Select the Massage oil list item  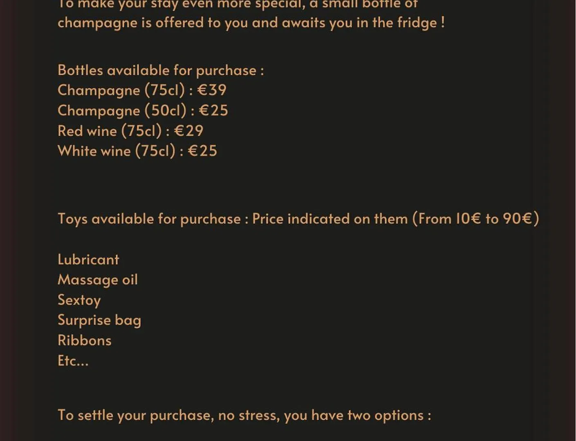98,280
